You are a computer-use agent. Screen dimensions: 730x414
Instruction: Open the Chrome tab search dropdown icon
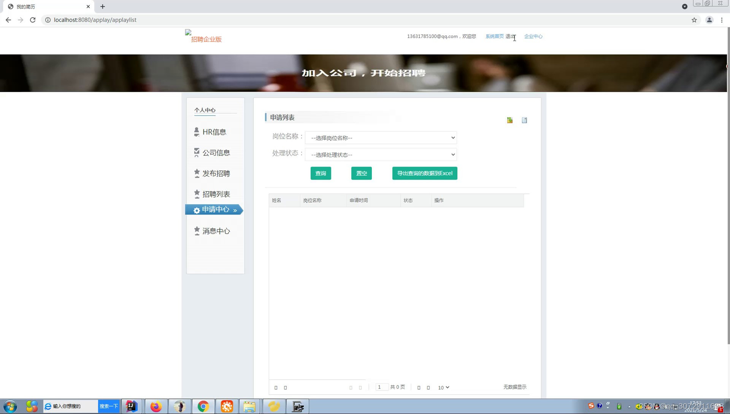coord(684,6)
